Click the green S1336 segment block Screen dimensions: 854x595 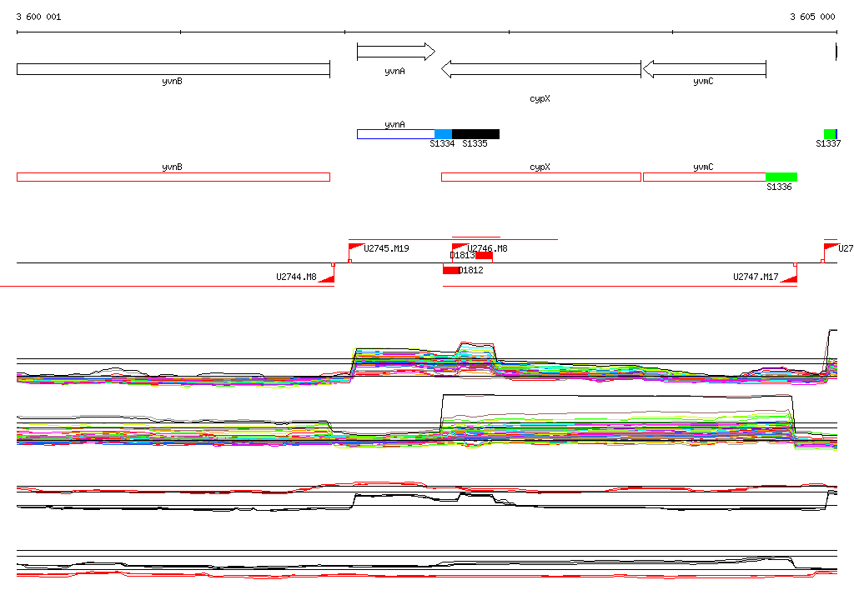(x=781, y=177)
